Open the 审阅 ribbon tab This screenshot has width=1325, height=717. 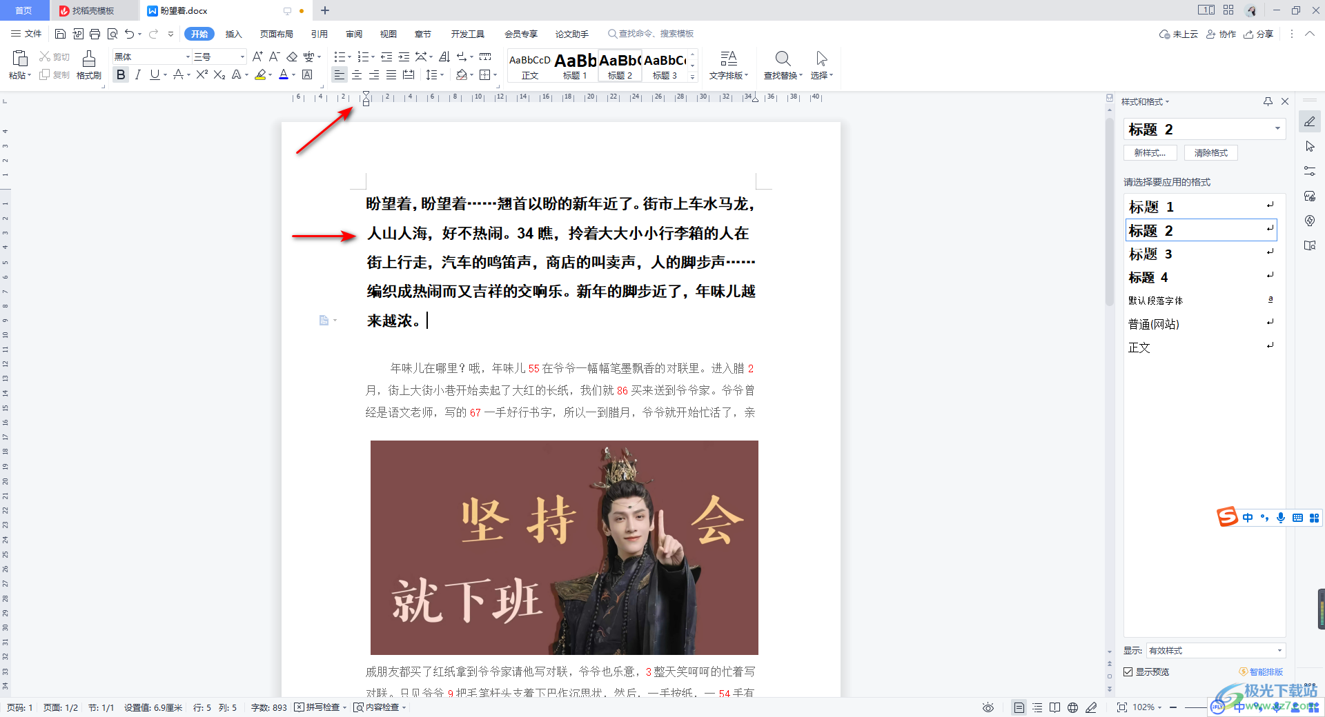[x=354, y=34]
